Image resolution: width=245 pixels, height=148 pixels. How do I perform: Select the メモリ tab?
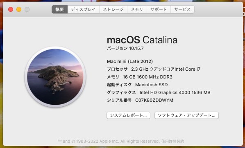137,9
